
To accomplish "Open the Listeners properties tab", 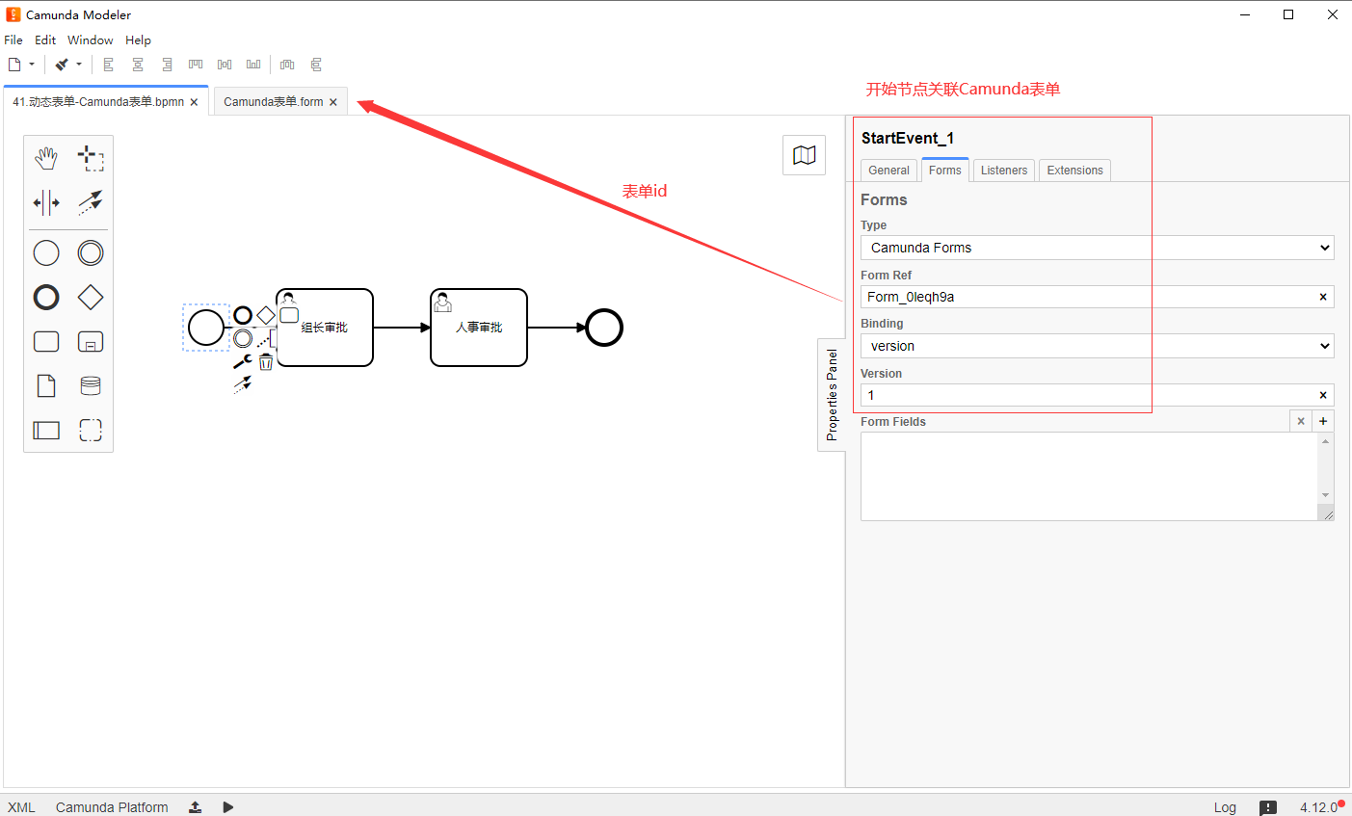I will (1004, 171).
